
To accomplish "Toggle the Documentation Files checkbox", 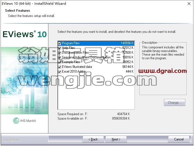I will 60,53.
